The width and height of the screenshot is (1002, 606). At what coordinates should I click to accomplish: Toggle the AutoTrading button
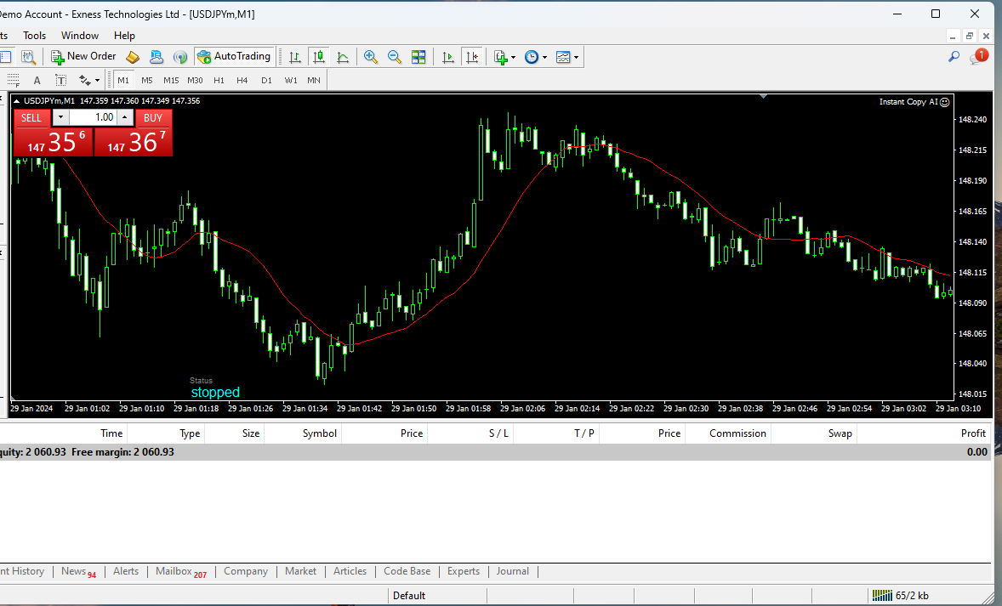point(234,57)
